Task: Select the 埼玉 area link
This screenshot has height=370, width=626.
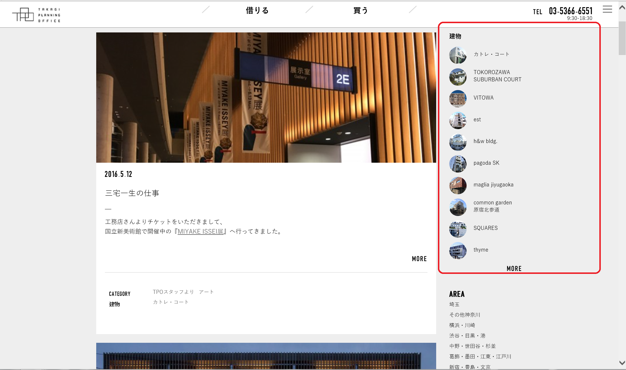Action: [x=454, y=304]
